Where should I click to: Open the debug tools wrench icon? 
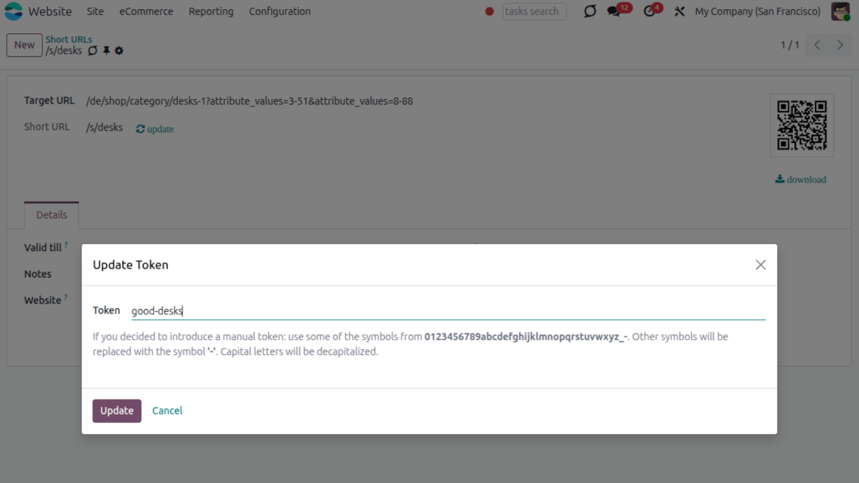click(x=680, y=11)
